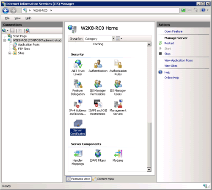Click Online Help link
This screenshot has width=212, height=190.
point(172,78)
